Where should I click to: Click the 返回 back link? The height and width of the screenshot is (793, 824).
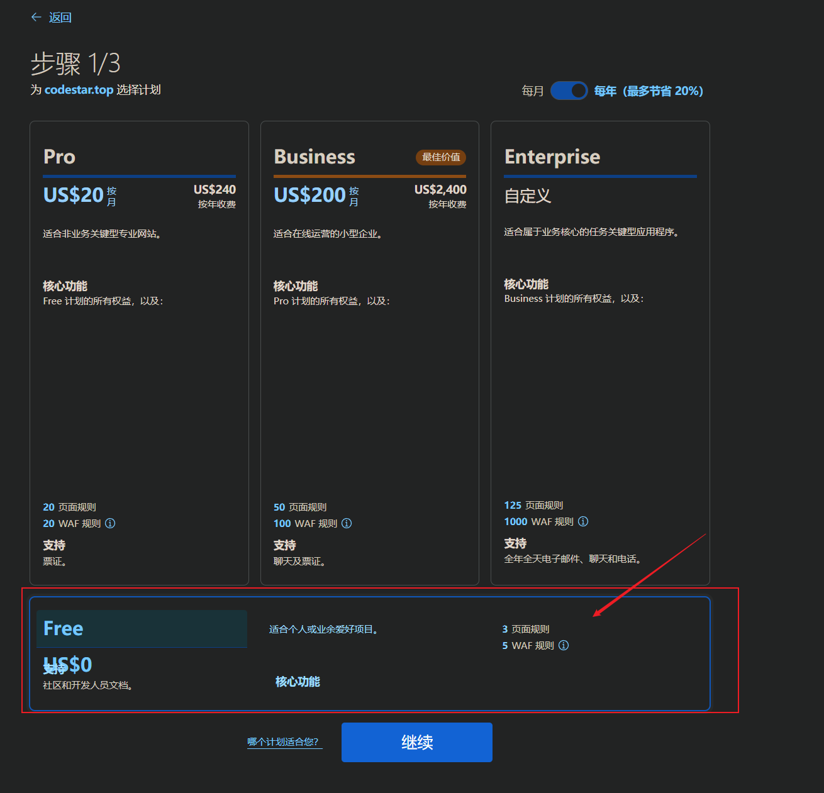60,18
